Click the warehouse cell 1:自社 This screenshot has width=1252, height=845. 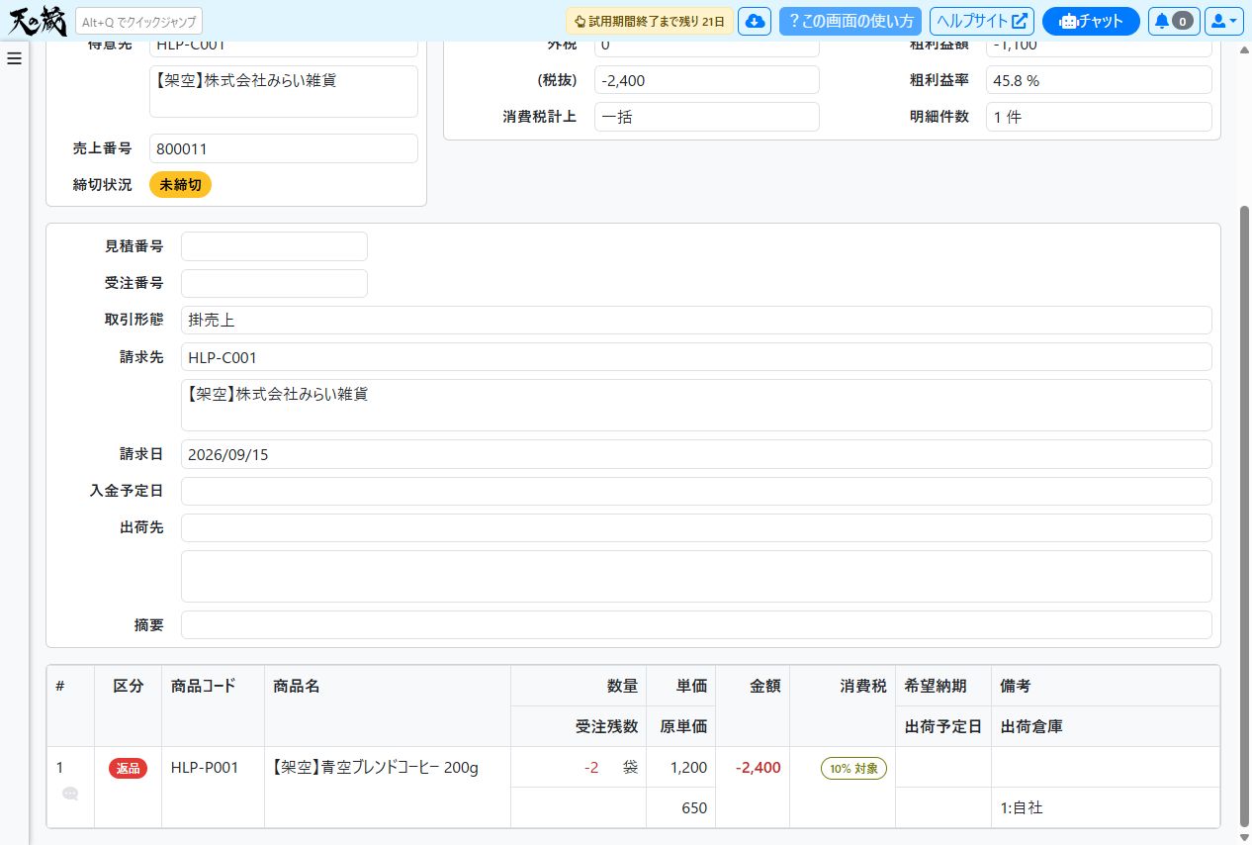click(x=1106, y=807)
